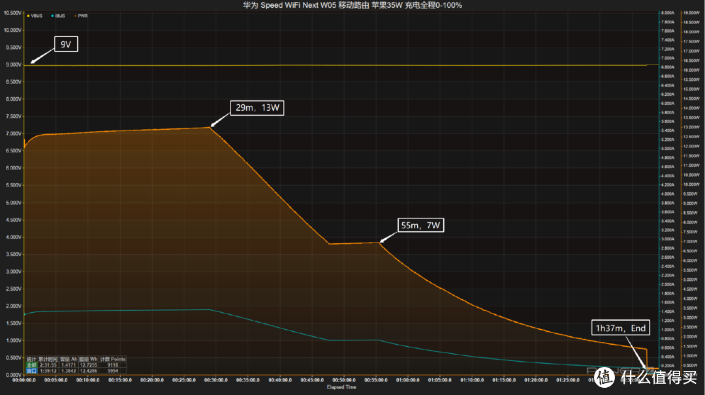Image resolution: width=705 pixels, height=395 pixels.
Task: Click the 1.4171 Ah value
Action: coord(69,365)
